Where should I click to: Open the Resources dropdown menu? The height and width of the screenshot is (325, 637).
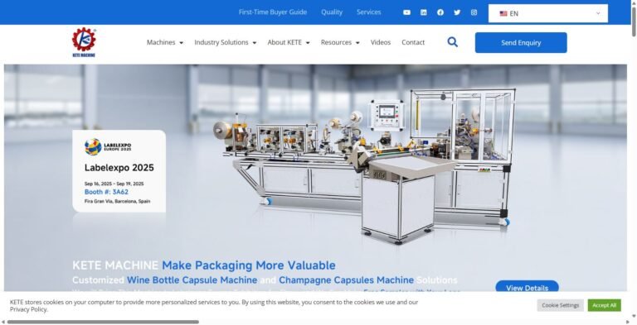coord(340,42)
